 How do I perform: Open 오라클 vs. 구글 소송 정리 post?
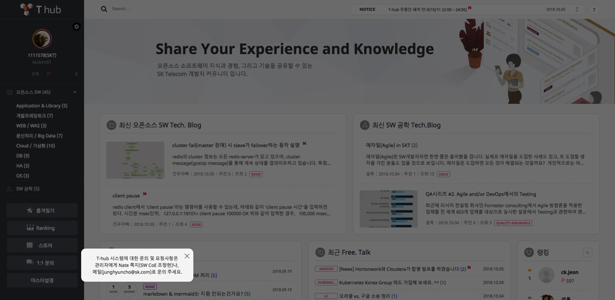pyautogui.click(x=365, y=296)
